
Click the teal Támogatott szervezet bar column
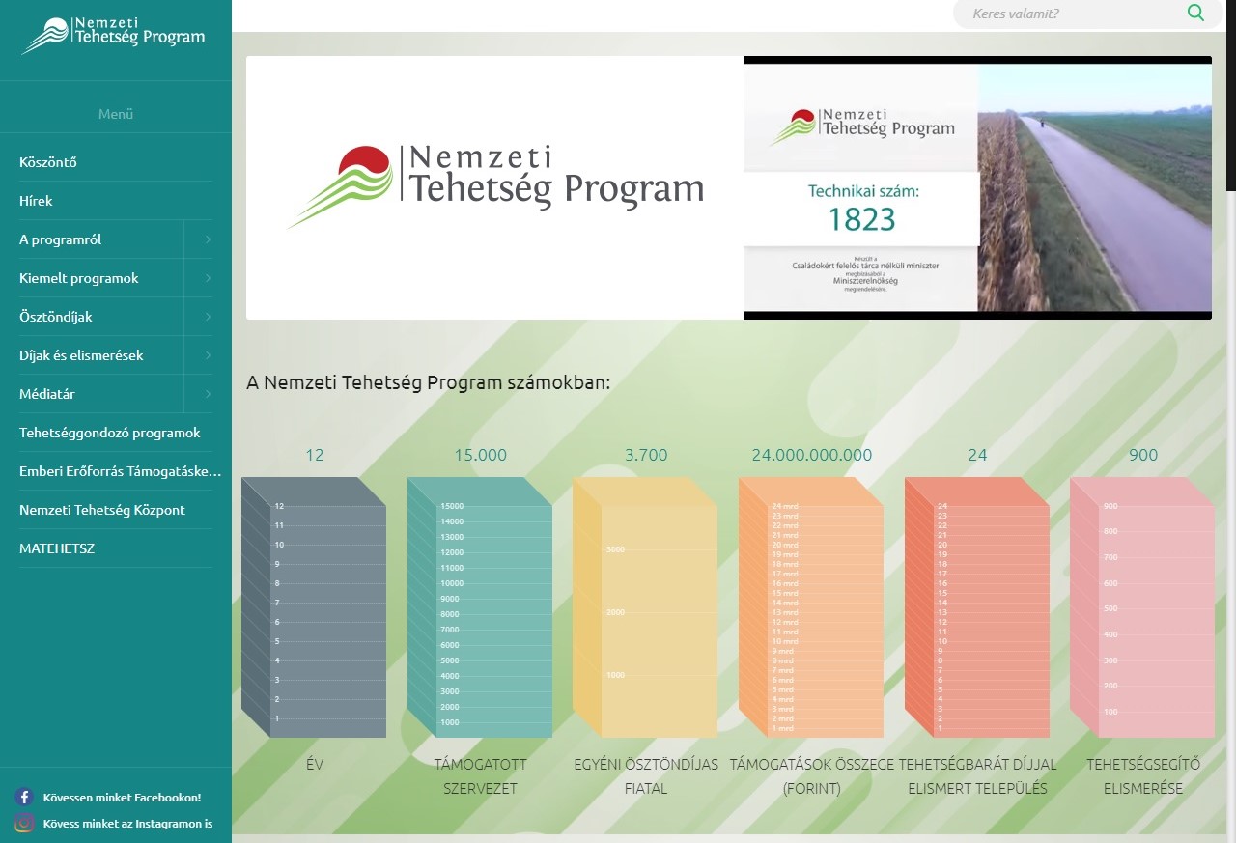[x=480, y=607]
